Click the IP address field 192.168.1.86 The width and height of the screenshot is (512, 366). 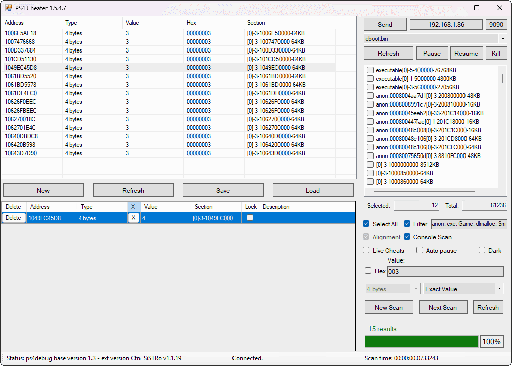(446, 24)
